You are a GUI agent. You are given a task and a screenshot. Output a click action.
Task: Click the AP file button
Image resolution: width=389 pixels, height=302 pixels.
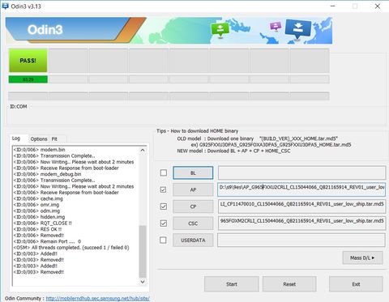(x=193, y=189)
